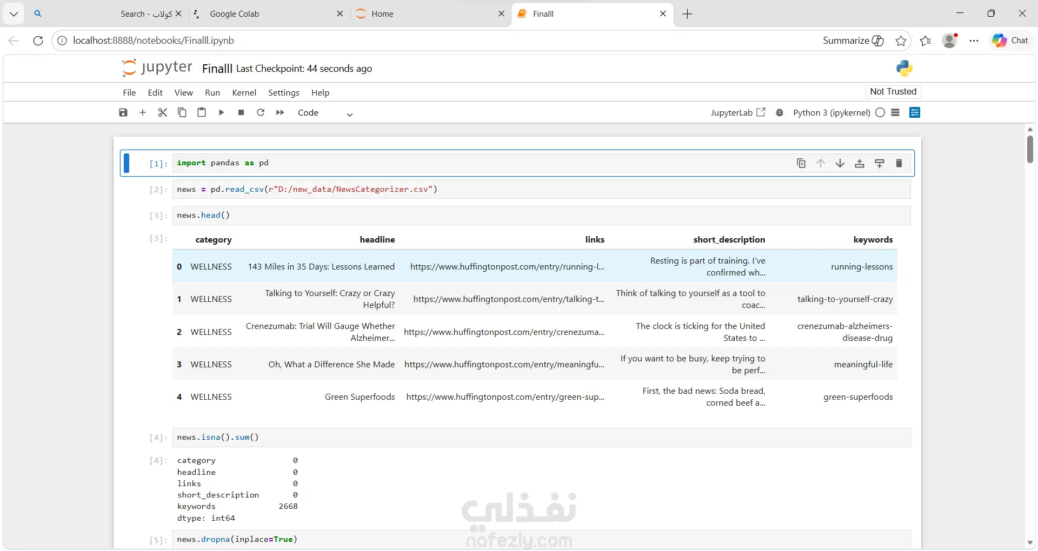The width and height of the screenshot is (1038, 551).
Task: Click the Python 3 (ipykernel) kernel name
Action: [831, 112]
